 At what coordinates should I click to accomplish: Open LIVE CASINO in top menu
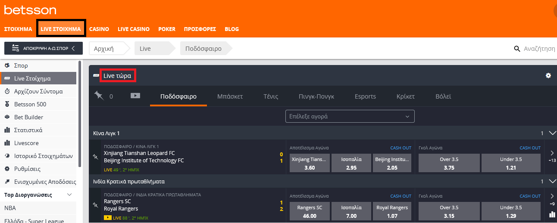(134, 29)
